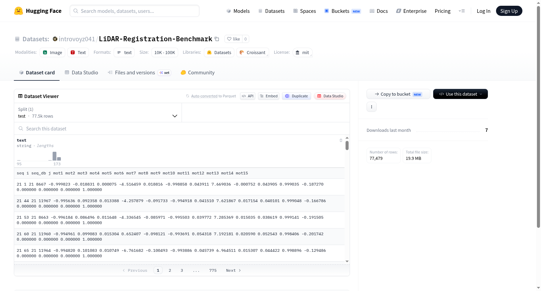Open Spaces in the top navigation

[x=304, y=11]
